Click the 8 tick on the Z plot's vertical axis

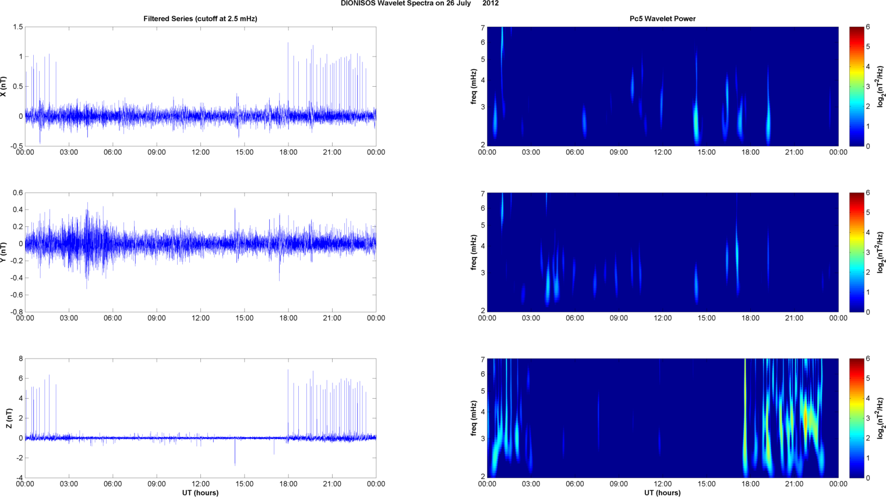[20, 358]
